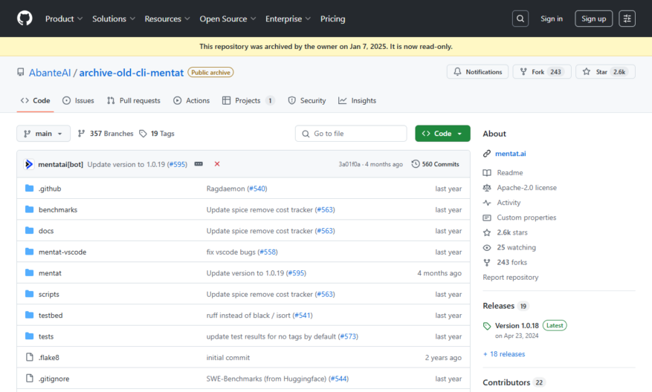The image size is (652, 392).
Task: Open the 19 Tags tag icon link
Action: [x=143, y=134]
